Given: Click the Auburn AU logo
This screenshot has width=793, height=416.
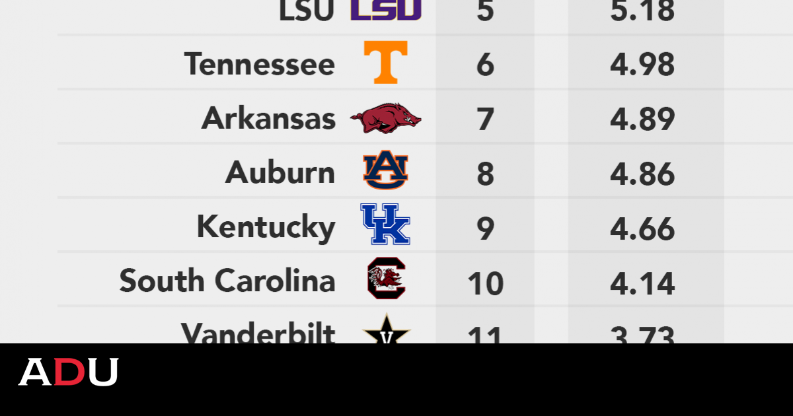Looking at the screenshot, I should point(386,170).
